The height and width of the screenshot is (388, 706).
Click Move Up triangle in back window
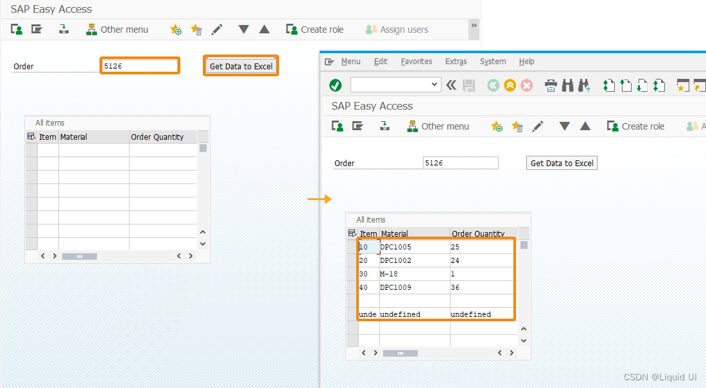point(264,30)
